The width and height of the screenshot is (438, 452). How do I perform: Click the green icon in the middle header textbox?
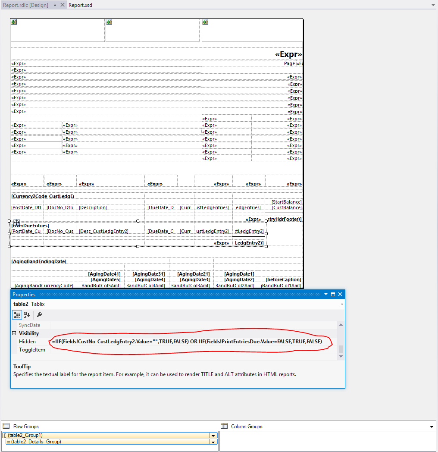pos(109,21)
